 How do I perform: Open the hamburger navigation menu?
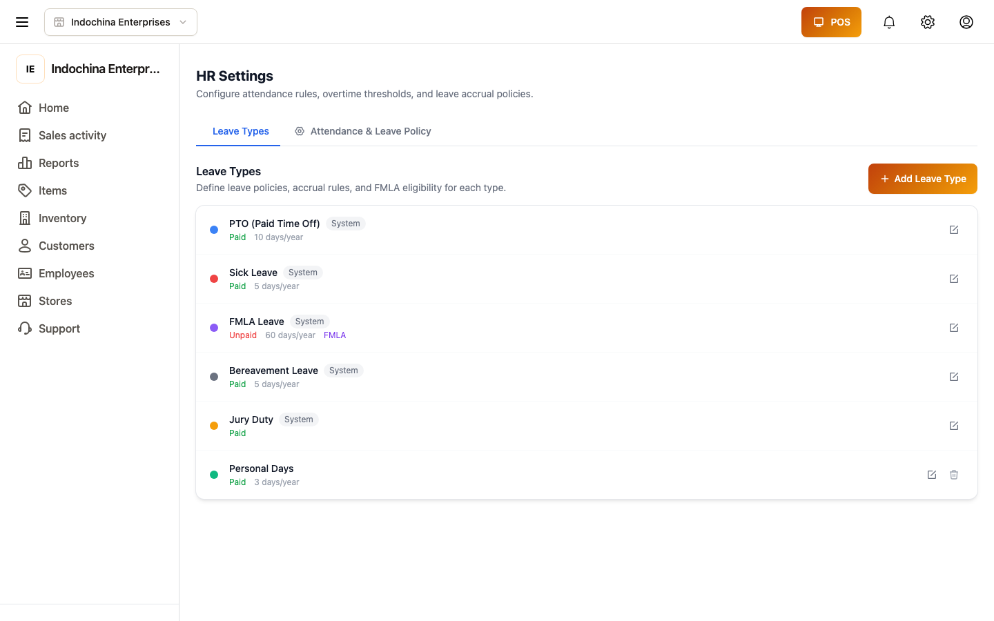(x=22, y=22)
